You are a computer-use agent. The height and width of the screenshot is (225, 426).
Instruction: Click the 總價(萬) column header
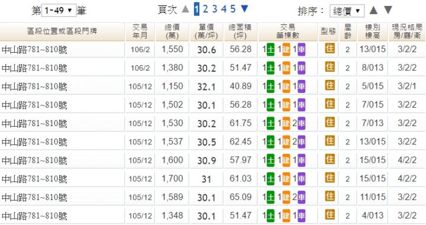tap(172, 31)
